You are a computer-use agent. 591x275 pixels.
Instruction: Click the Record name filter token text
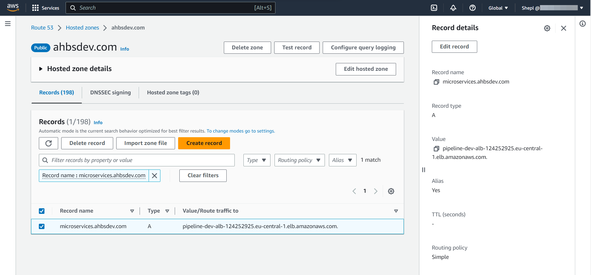click(94, 176)
